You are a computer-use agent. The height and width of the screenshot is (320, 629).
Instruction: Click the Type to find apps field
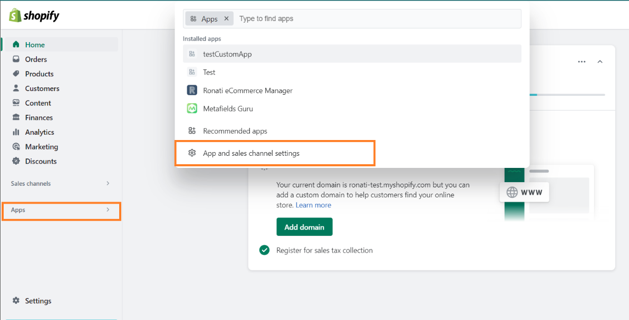pyautogui.click(x=377, y=18)
